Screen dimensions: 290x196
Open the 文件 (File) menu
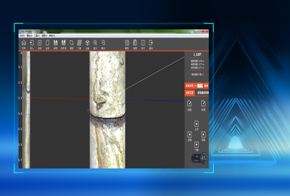click(x=22, y=36)
